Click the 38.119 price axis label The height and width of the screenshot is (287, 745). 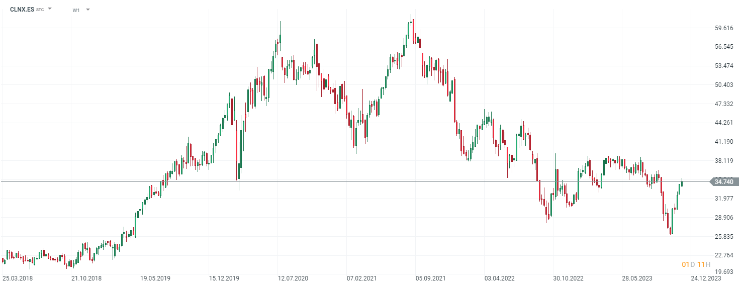pyautogui.click(x=723, y=160)
